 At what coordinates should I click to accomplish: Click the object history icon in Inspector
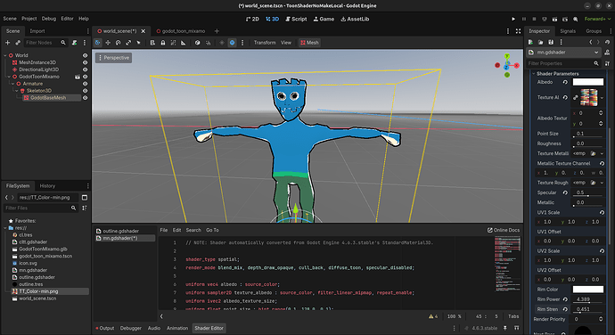point(607,42)
